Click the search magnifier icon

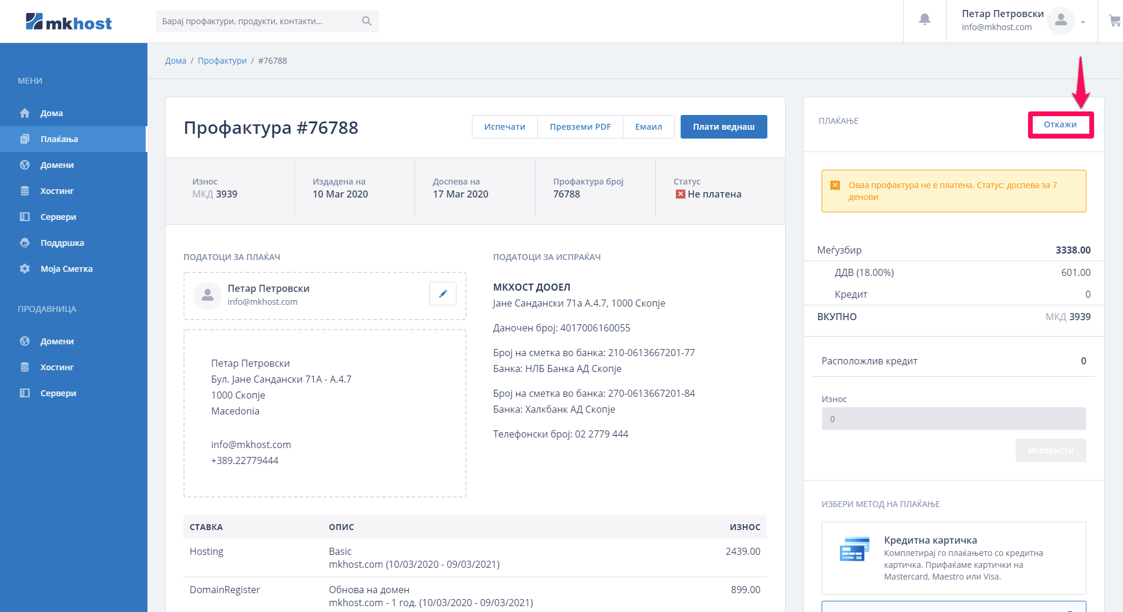click(x=366, y=21)
